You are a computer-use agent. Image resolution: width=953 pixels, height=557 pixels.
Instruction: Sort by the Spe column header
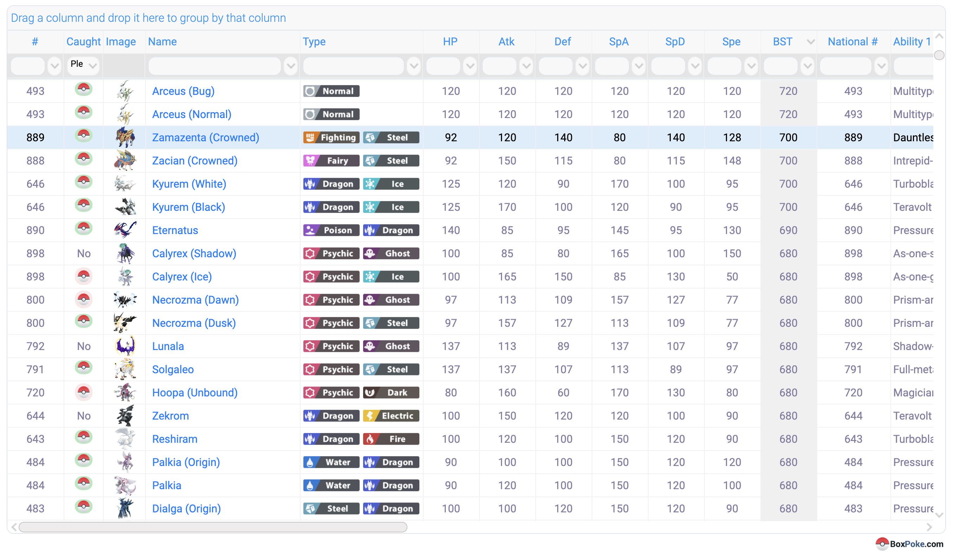tap(732, 41)
